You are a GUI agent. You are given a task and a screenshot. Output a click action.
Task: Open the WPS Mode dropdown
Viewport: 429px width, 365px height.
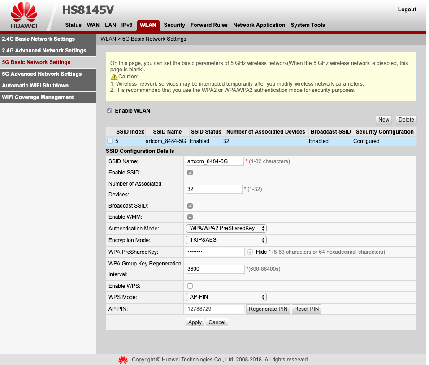coord(226,297)
